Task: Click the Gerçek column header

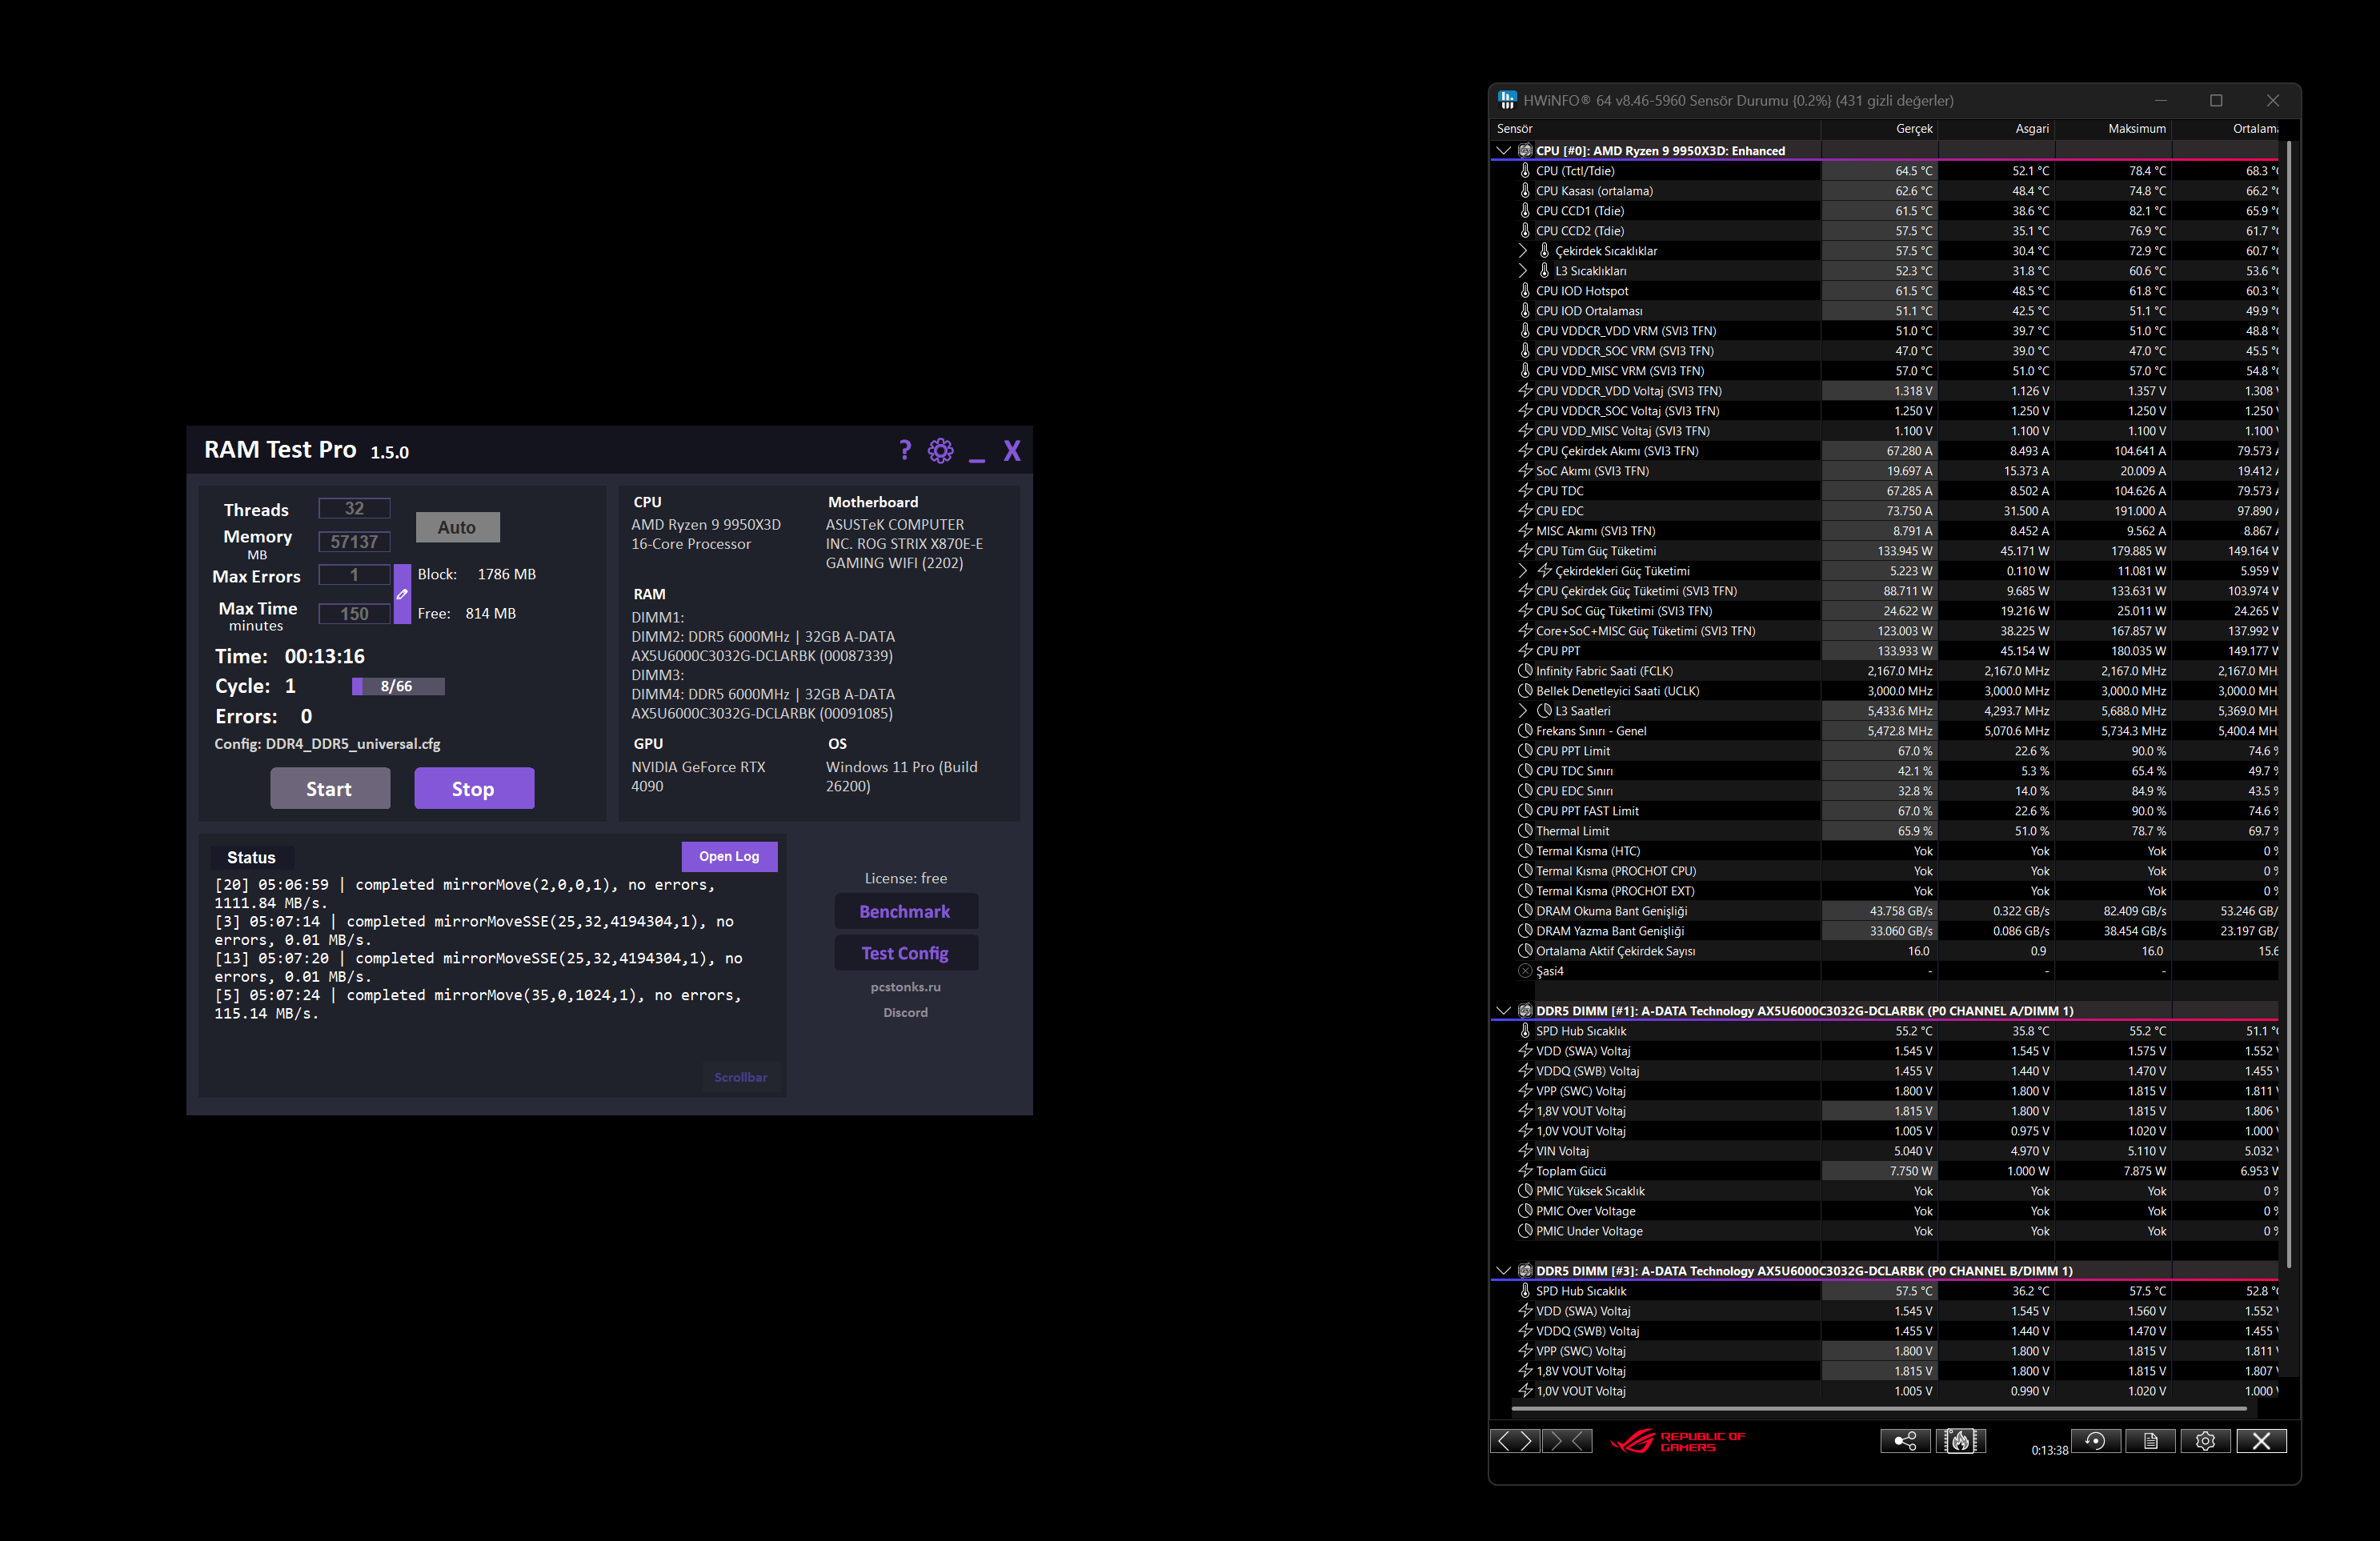Action: tap(1879, 129)
